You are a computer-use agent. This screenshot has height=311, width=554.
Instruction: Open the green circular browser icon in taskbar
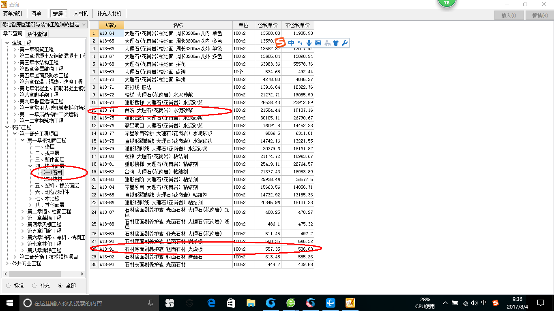pos(291,303)
